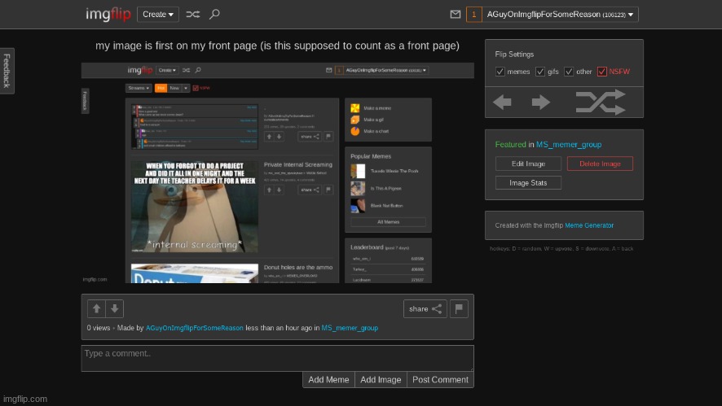The image size is (722, 406).
Task: Open MS_memer_group stream link below the image
Action: [x=350, y=328]
